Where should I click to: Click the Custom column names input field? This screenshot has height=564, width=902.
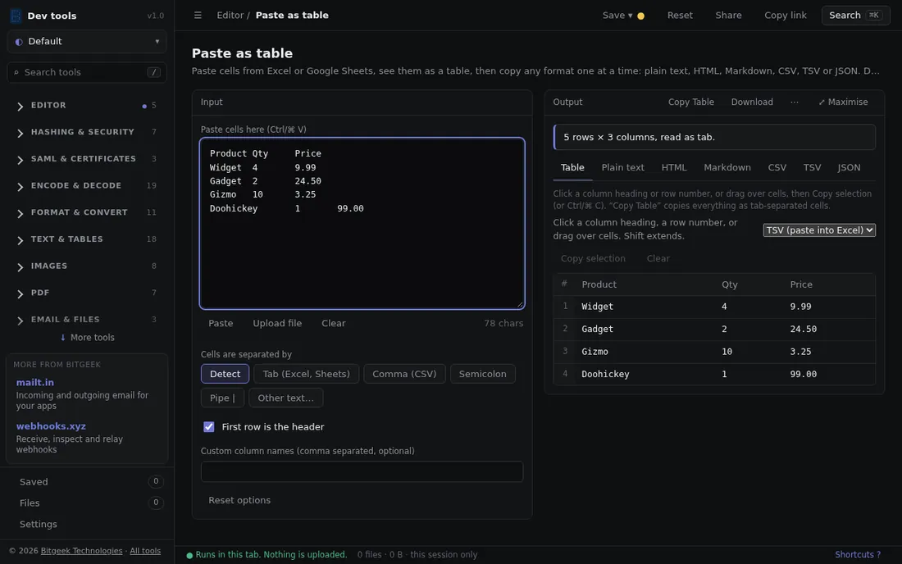tap(362, 471)
